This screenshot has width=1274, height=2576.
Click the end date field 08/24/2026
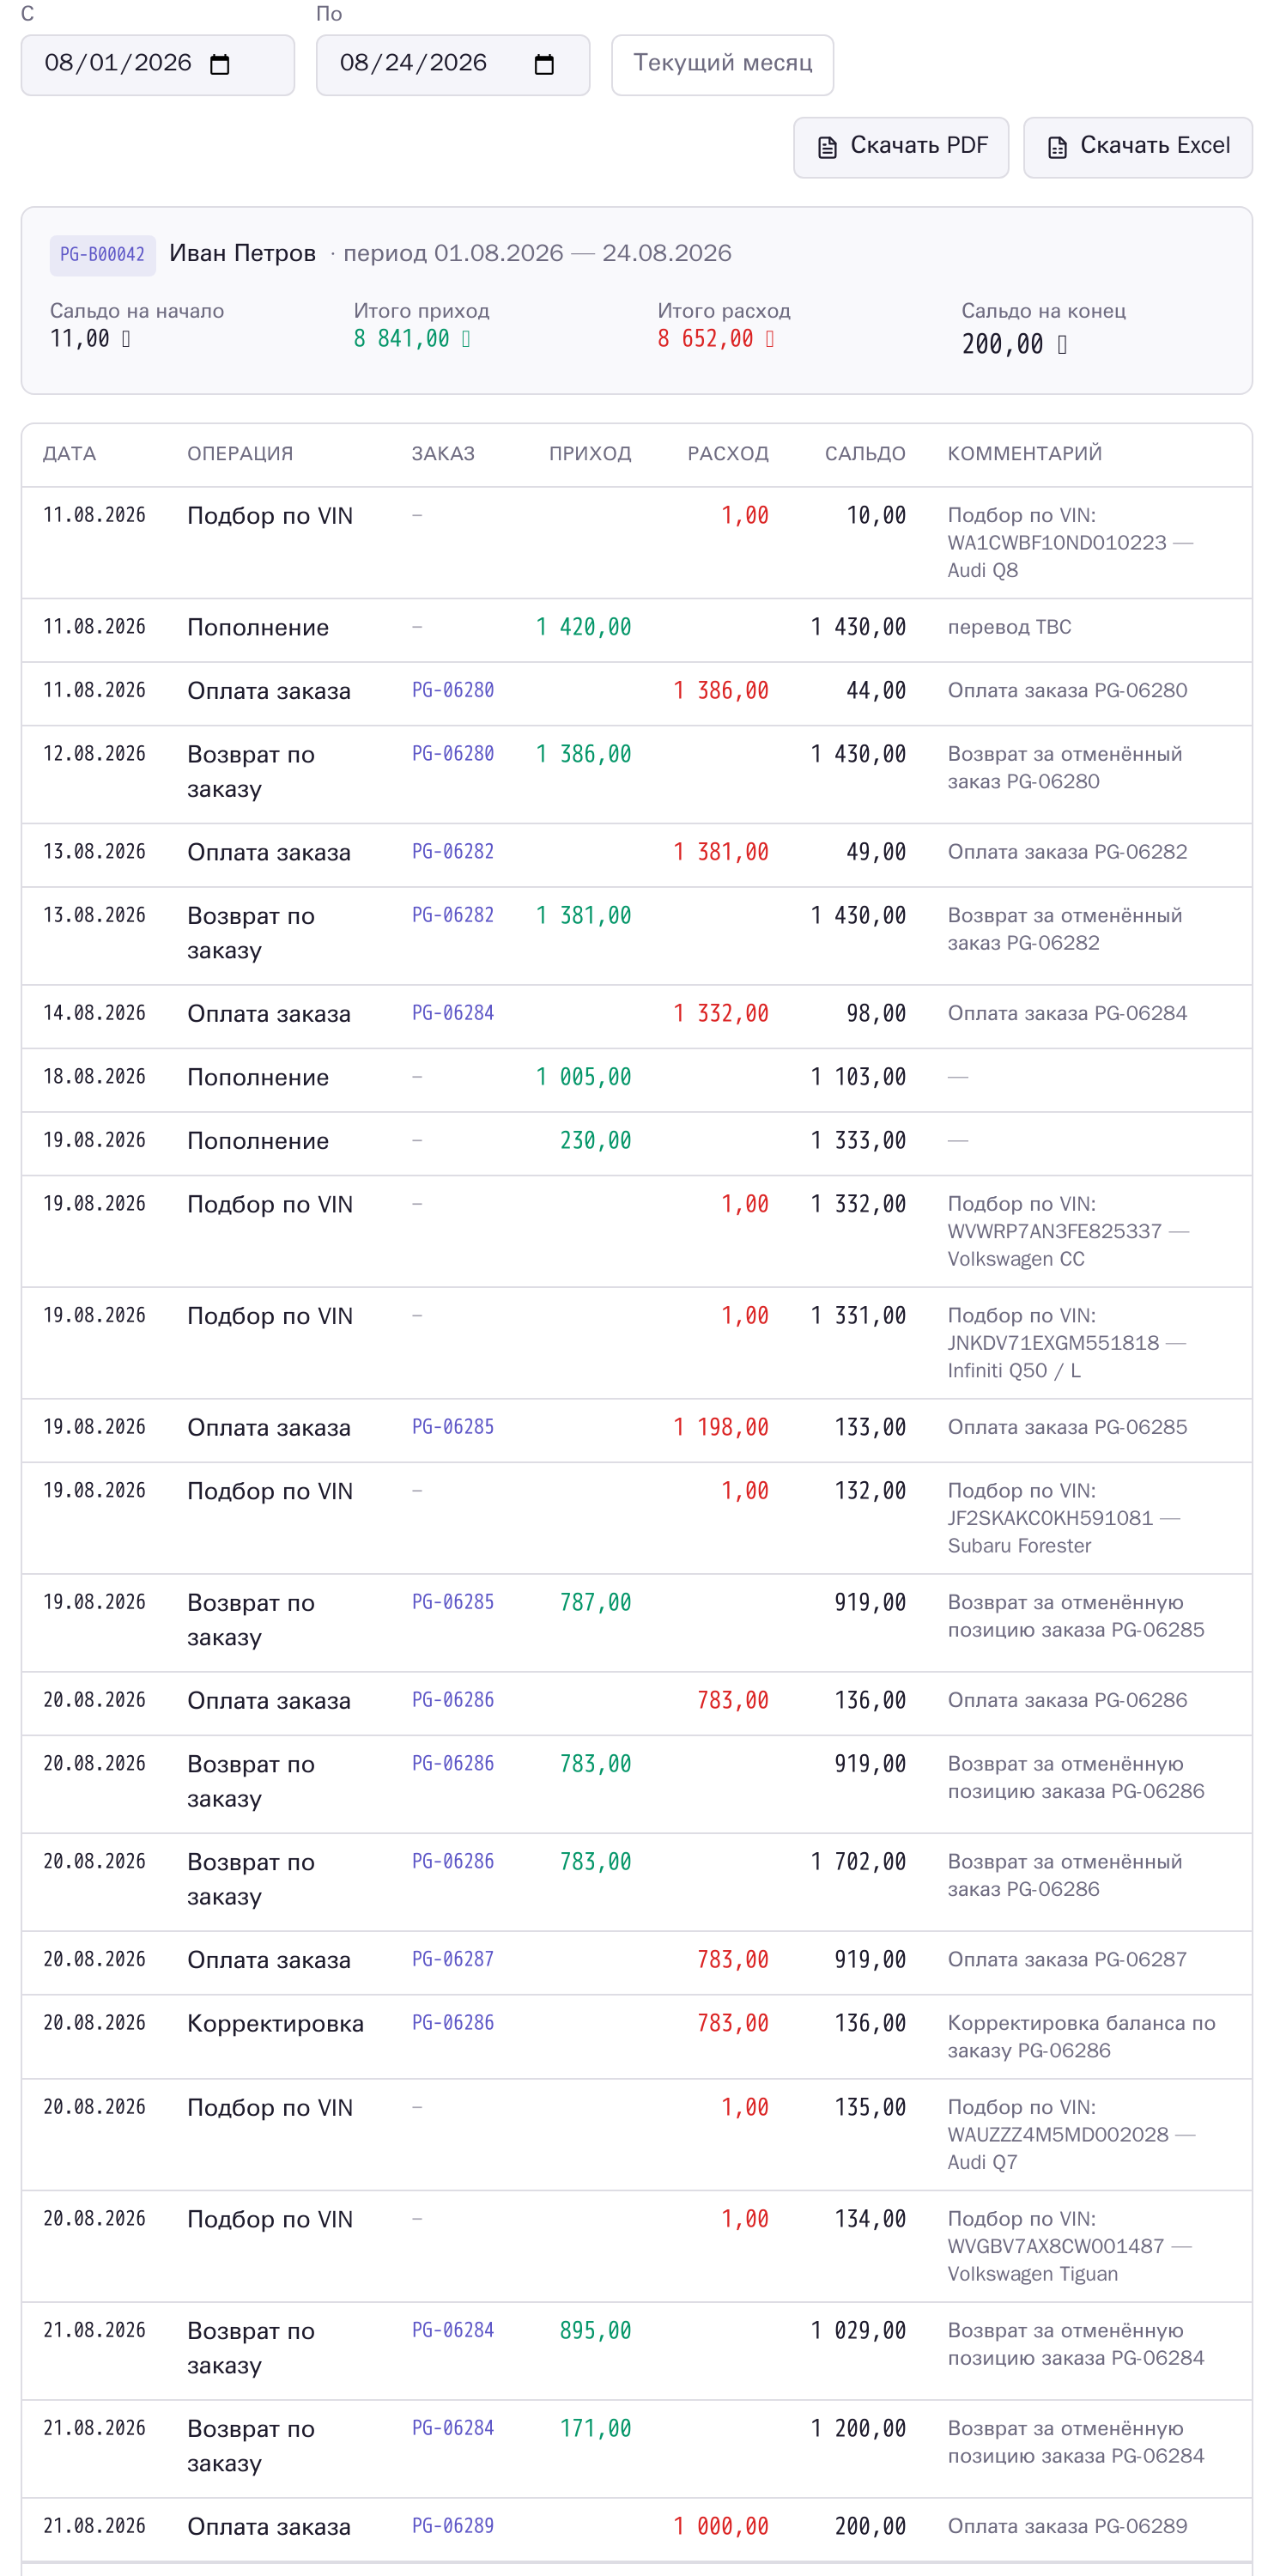tap(453, 65)
